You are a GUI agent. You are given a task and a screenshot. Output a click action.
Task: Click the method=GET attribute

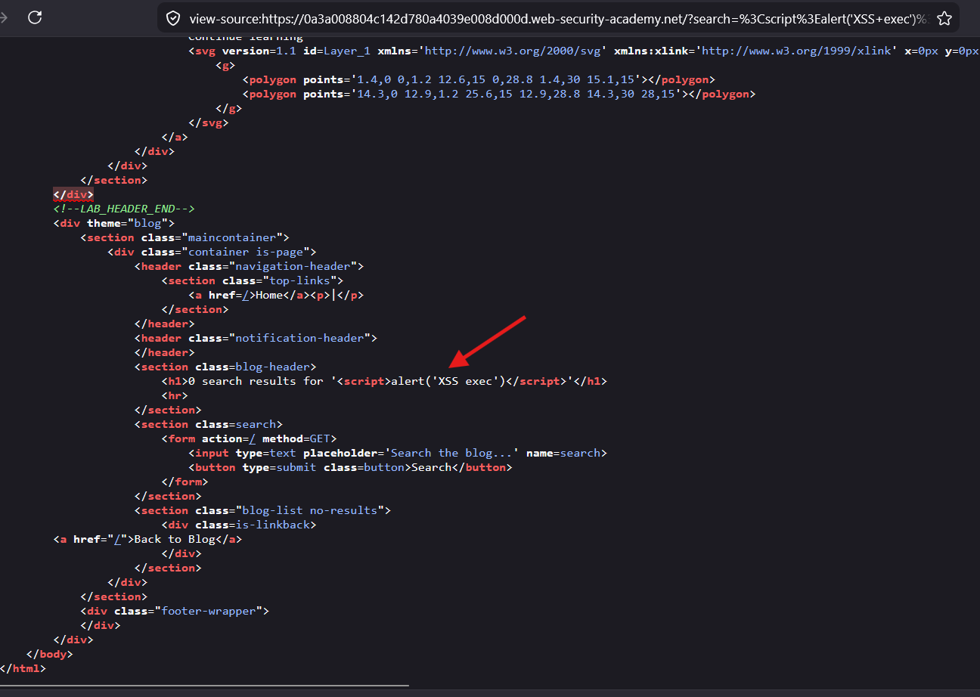(x=296, y=438)
